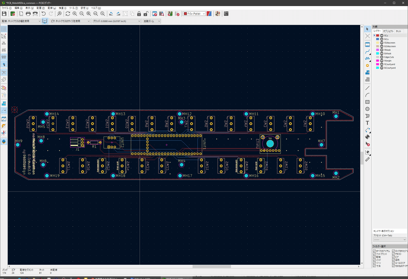Open the Footprint Editor
The image size is (408, 279).
tap(155, 14)
